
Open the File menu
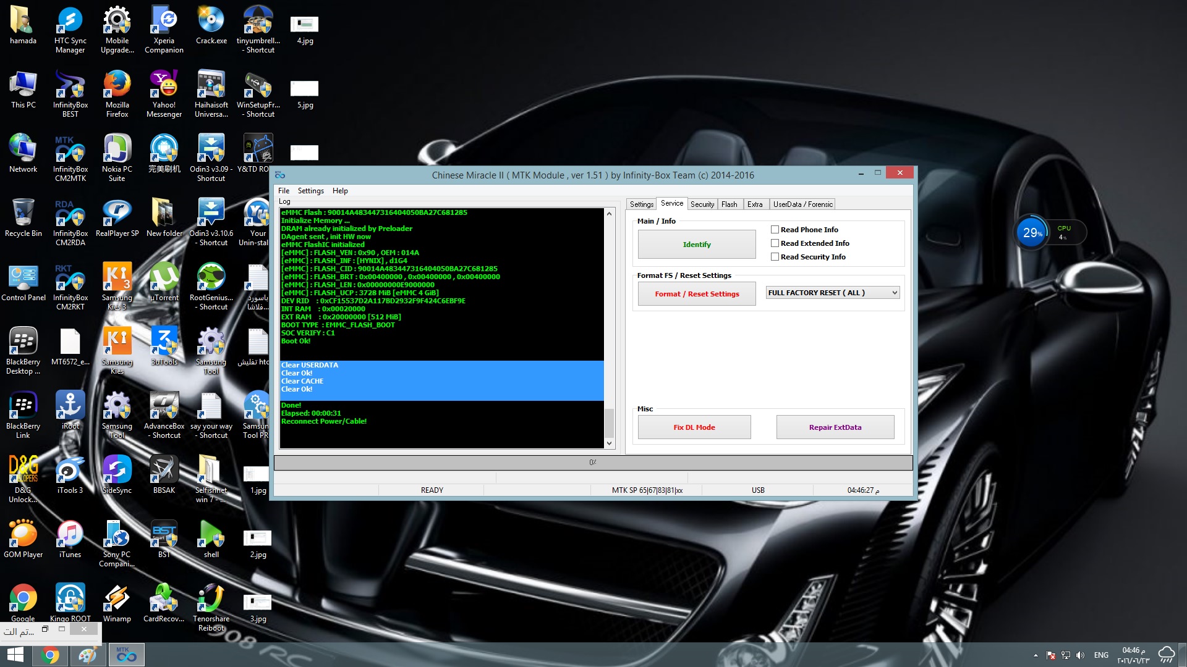284,191
